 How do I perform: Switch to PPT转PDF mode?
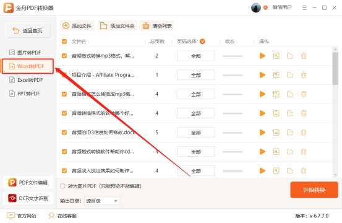click(25, 94)
